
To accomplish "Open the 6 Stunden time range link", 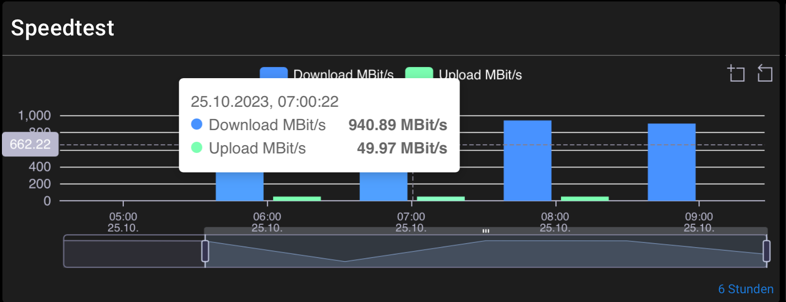I will (x=746, y=289).
